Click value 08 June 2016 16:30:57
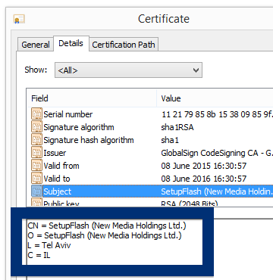This screenshot has height=280, width=273. pos(204,179)
